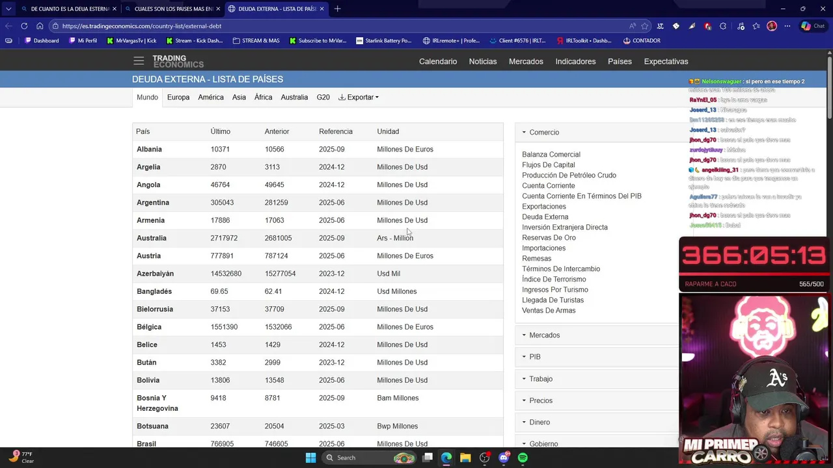Click the Trading Economics logo

pyautogui.click(x=178, y=61)
